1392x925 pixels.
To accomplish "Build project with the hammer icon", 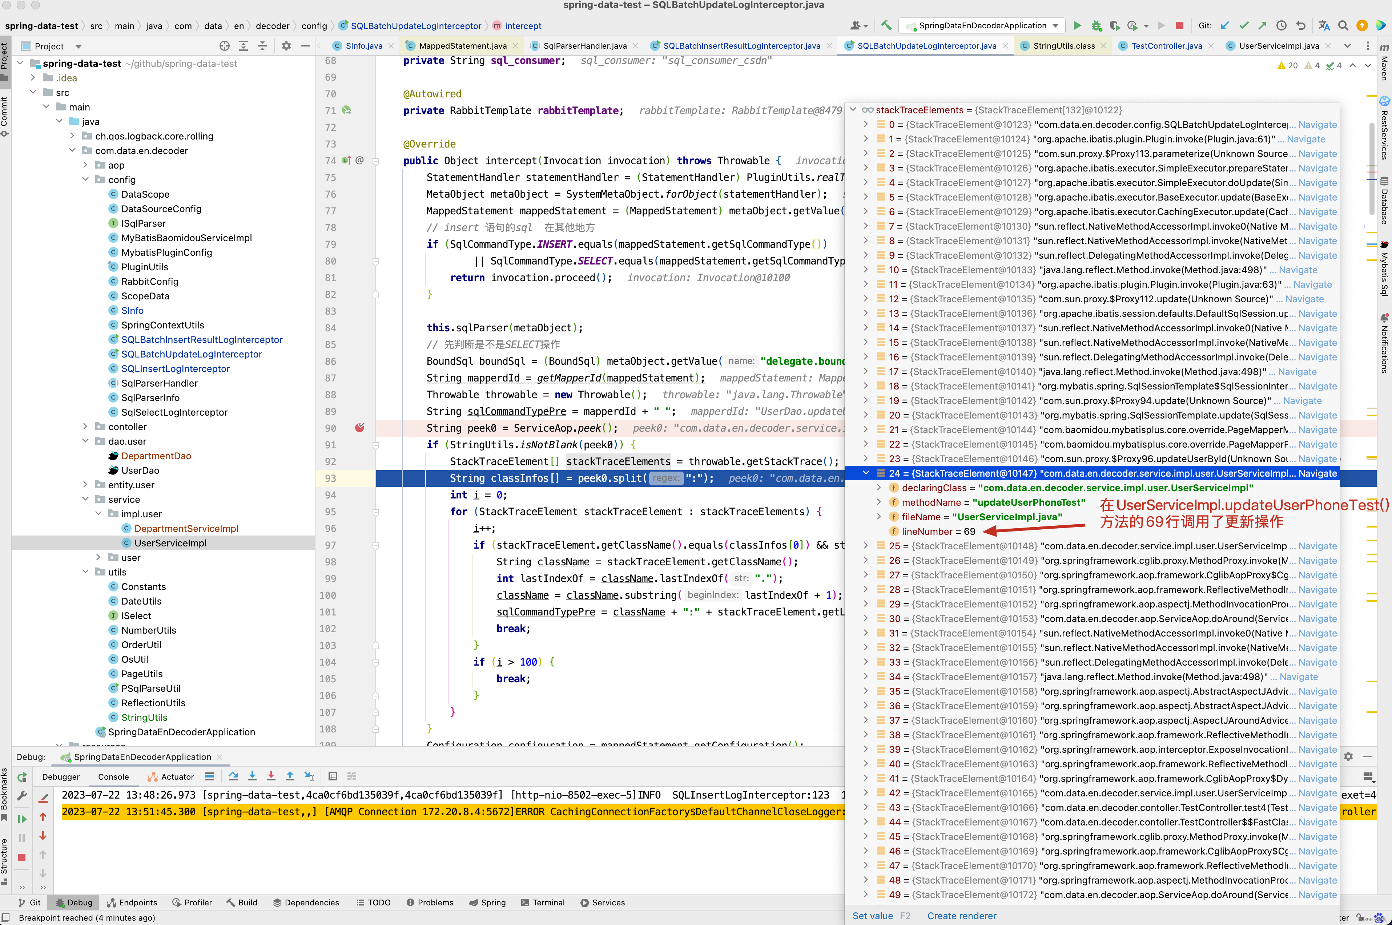I will pyautogui.click(x=886, y=25).
